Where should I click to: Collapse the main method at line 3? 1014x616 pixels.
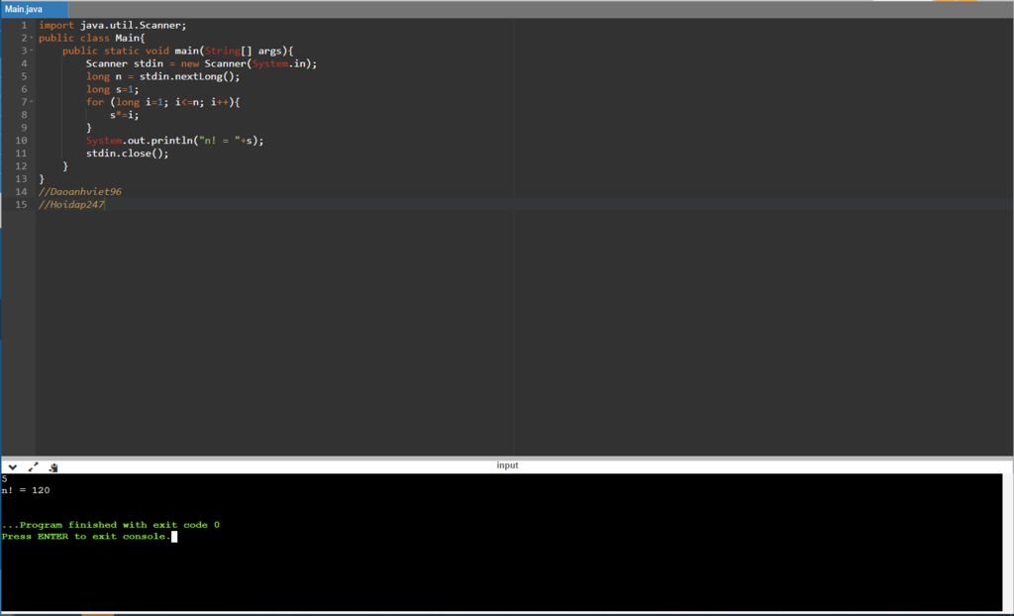point(32,51)
